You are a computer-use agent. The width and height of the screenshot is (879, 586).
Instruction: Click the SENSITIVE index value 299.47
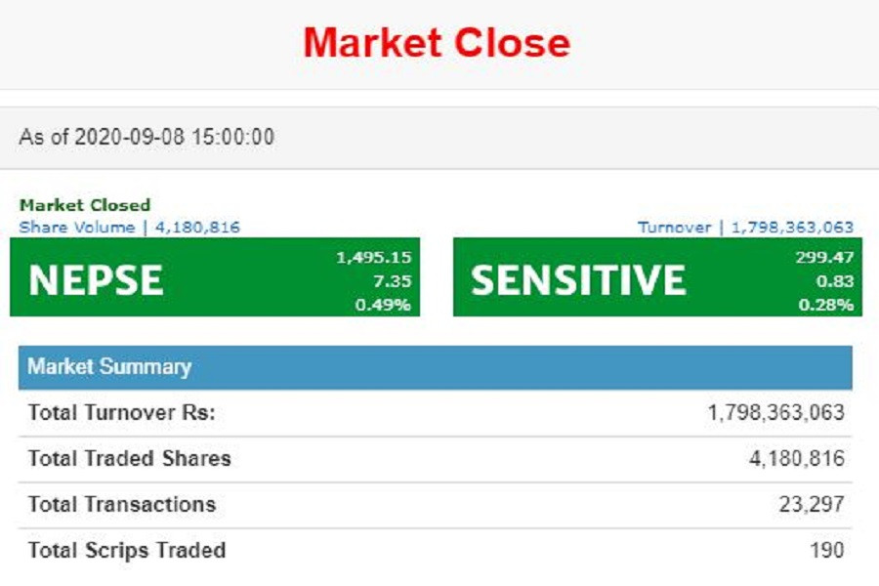click(x=824, y=258)
